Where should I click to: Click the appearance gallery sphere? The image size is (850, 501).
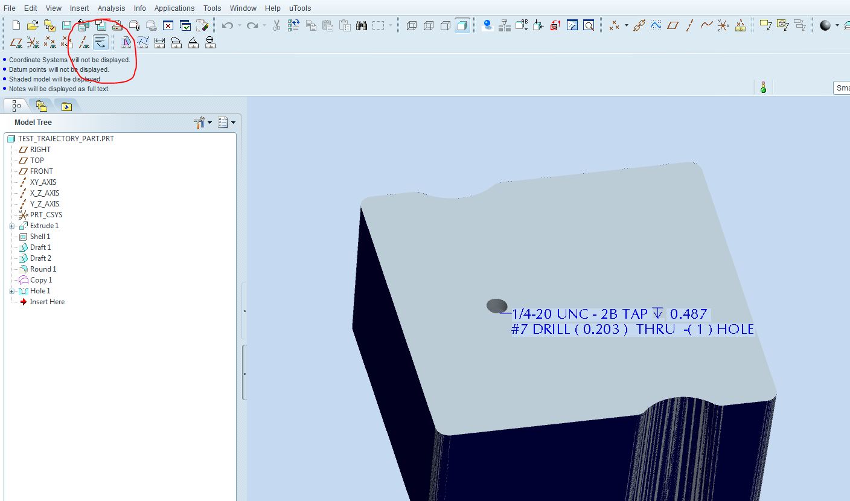click(825, 25)
